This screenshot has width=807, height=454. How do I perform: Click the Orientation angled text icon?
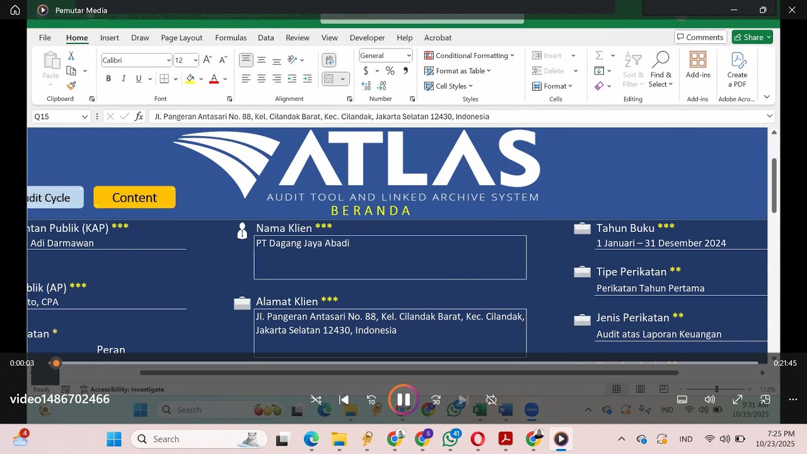pyautogui.click(x=292, y=60)
